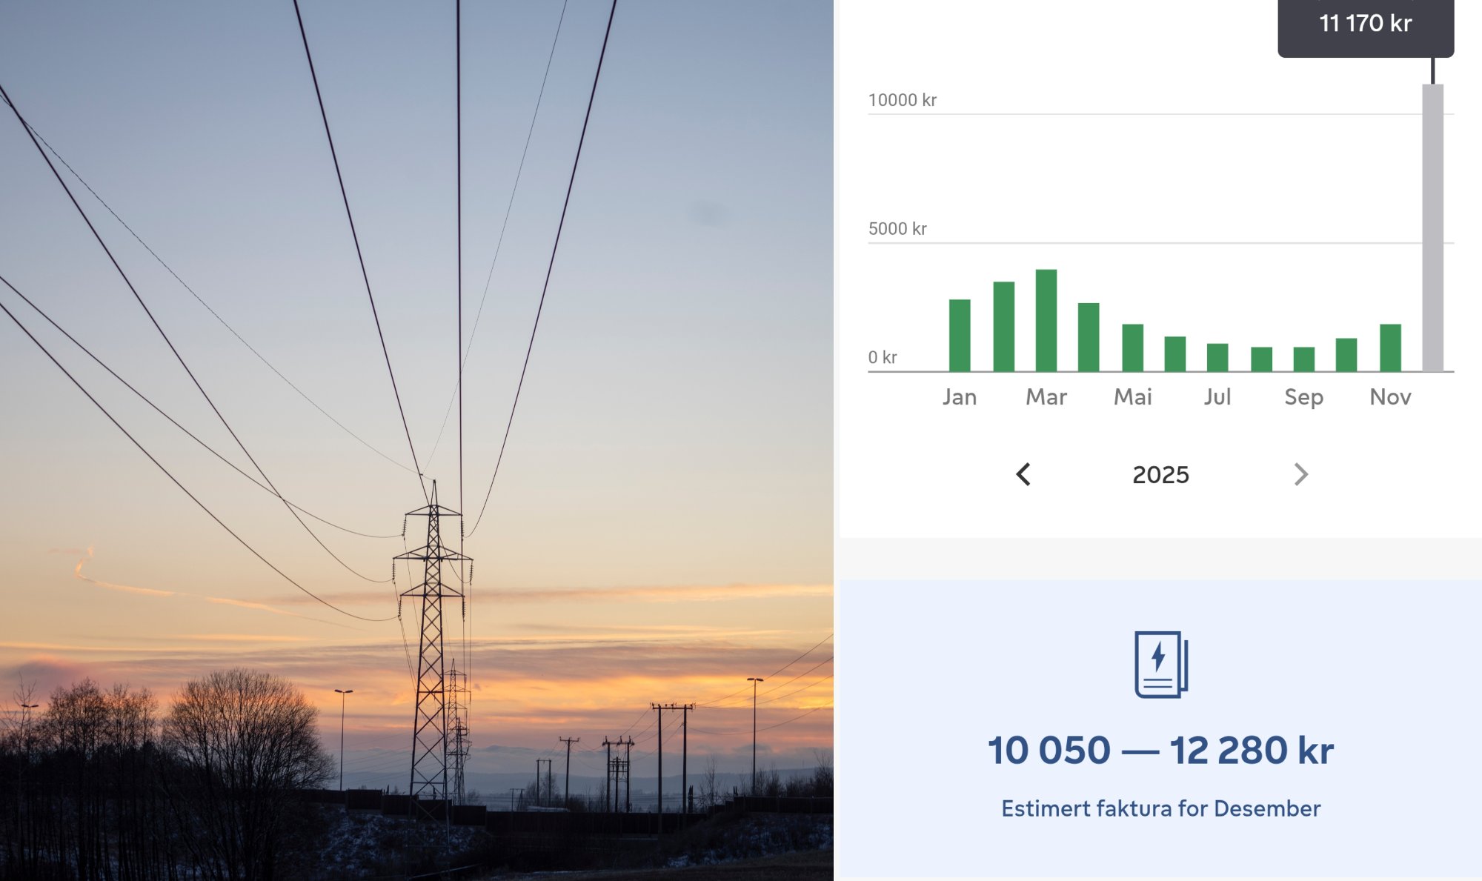Select the July bar in chart
The width and height of the screenshot is (1482, 881).
click(1217, 357)
